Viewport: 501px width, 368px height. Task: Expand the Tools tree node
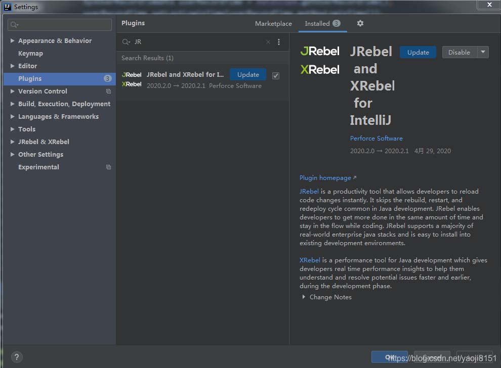[13, 129]
